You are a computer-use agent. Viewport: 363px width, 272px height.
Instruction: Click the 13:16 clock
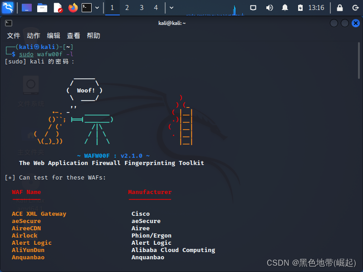[316, 8]
